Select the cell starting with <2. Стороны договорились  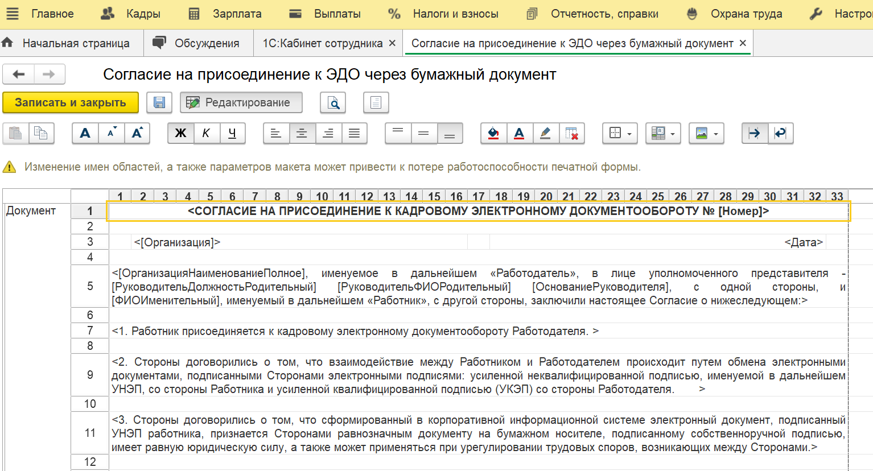coord(478,375)
